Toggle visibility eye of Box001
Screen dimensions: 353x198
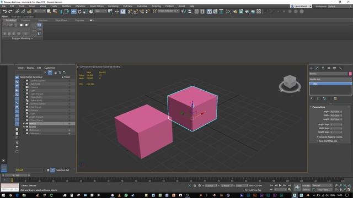click(x=24, y=123)
